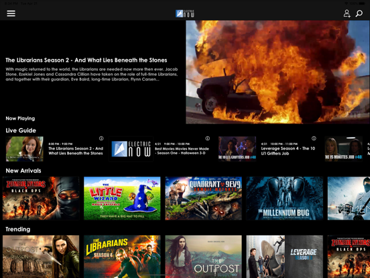Click the New Arrivals section heading
This screenshot has height=278, width=370.
click(23, 171)
